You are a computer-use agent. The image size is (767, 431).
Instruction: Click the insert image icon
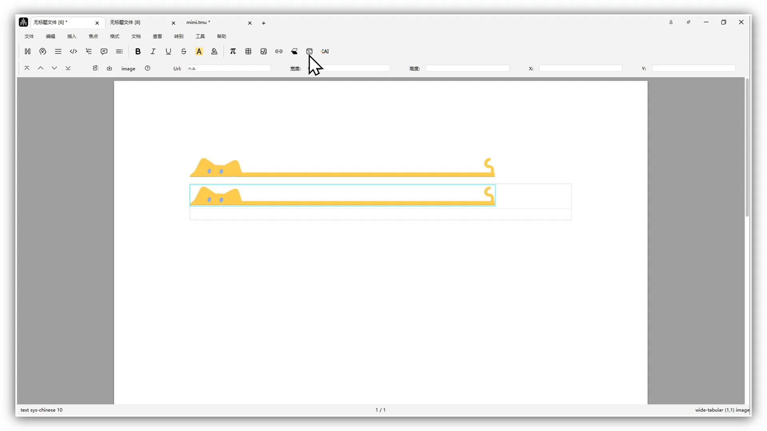(x=263, y=51)
